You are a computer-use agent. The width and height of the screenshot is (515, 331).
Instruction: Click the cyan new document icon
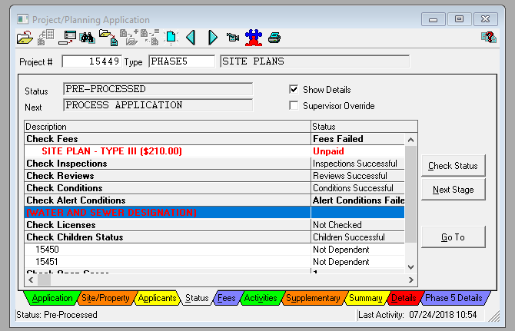pyautogui.click(x=171, y=38)
